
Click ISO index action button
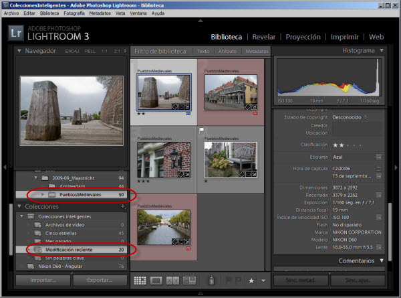point(379,218)
